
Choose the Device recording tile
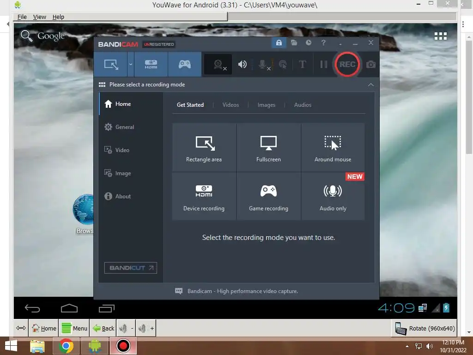(204, 196)
